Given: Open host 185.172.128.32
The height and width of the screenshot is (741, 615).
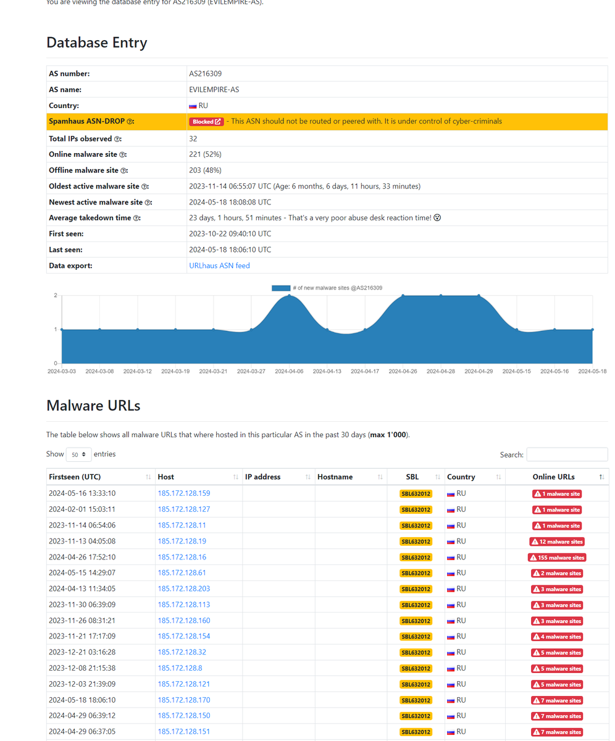Looking at the screenshot, I should tap(182, 652).
